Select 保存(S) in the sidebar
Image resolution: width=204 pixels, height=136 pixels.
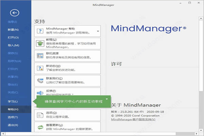tap(13, 53)
